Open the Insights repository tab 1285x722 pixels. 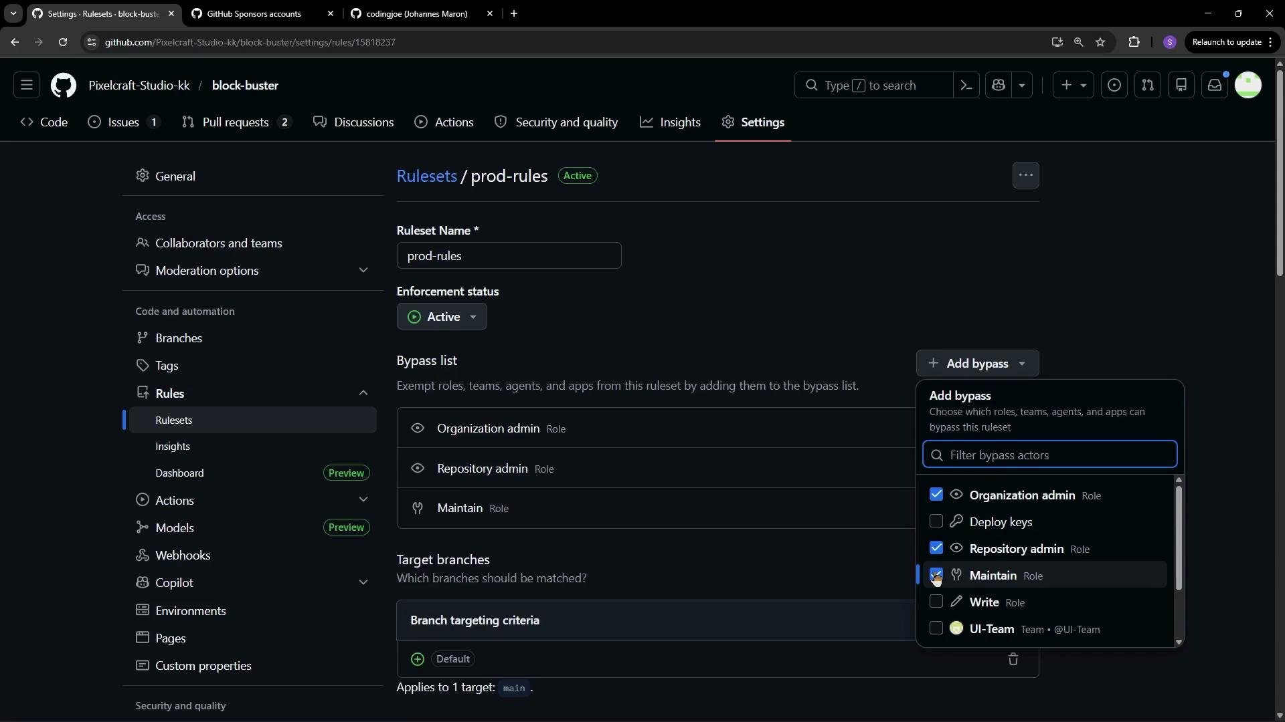click(671, 122)
